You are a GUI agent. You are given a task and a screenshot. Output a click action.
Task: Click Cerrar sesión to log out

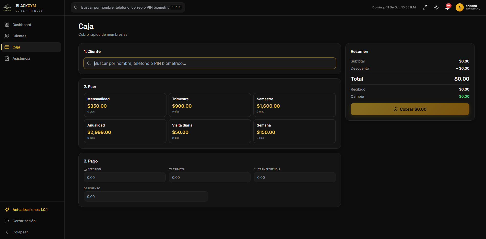tap(31, 221)
